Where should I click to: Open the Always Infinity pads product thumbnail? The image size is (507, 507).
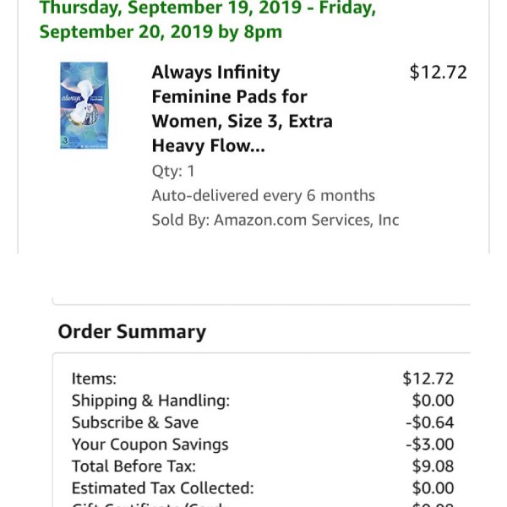[x=84, y=106]
